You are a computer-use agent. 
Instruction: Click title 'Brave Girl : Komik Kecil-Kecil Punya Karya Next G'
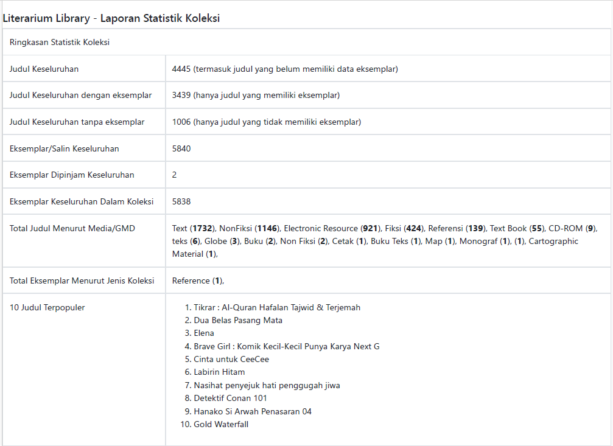point(287,346)
